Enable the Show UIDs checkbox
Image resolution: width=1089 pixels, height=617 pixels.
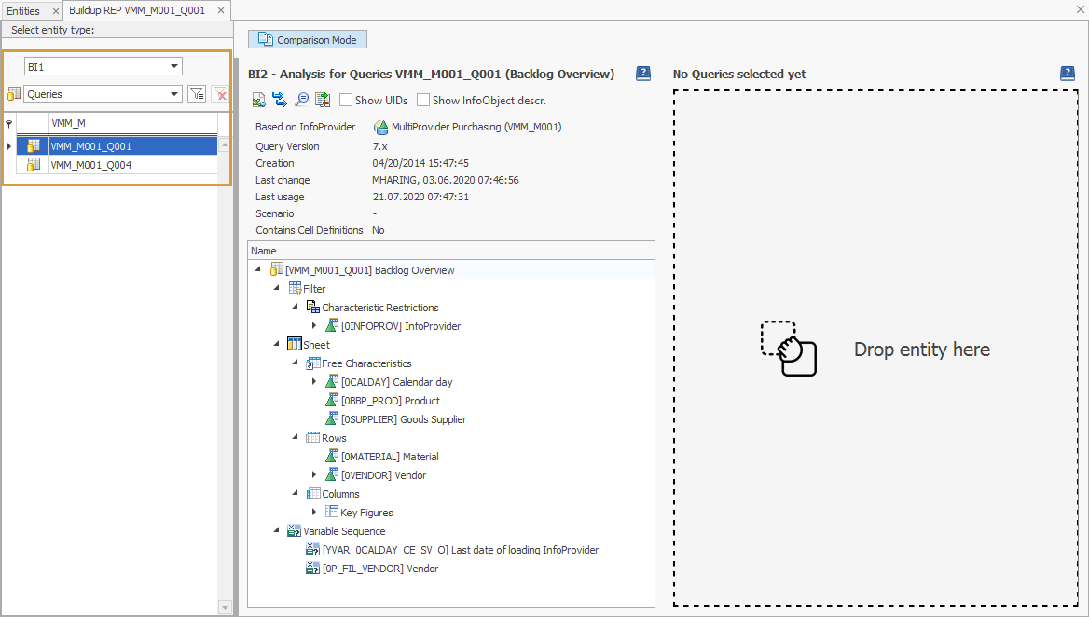point(344,100)
